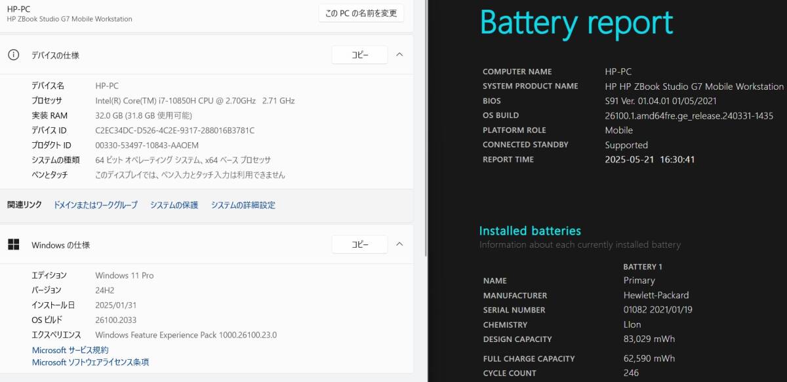Select the report time 2025-05-21 16:30:41
The image size is (787, 382).
(x=649, y=159)
